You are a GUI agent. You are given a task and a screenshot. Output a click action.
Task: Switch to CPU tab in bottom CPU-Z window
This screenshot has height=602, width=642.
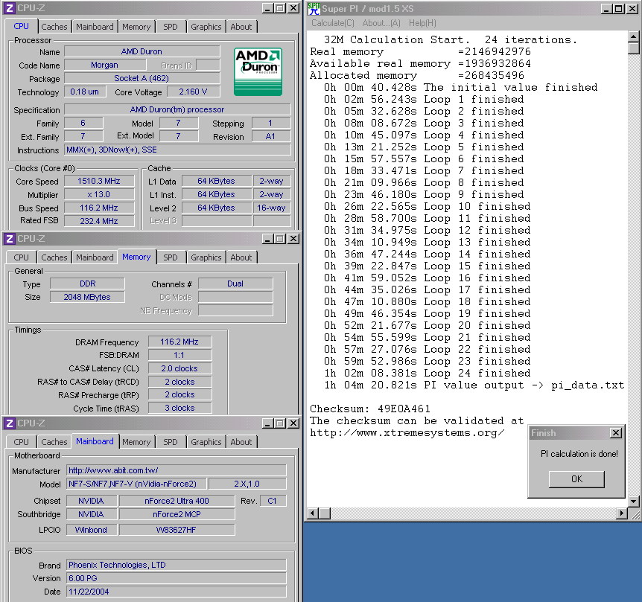pyautogui.click(x=22, y=442)
